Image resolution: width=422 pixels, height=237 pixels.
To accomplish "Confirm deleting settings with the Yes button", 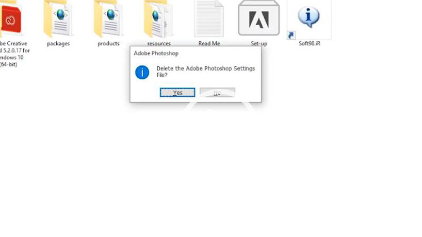I will pos(177,92).
